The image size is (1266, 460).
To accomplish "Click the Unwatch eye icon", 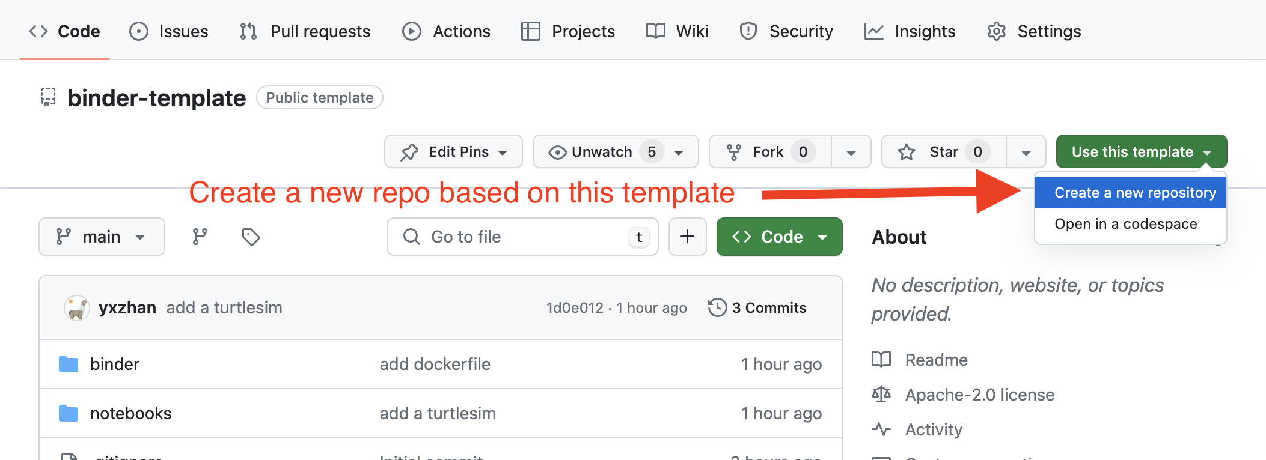I will click(557, 153).
